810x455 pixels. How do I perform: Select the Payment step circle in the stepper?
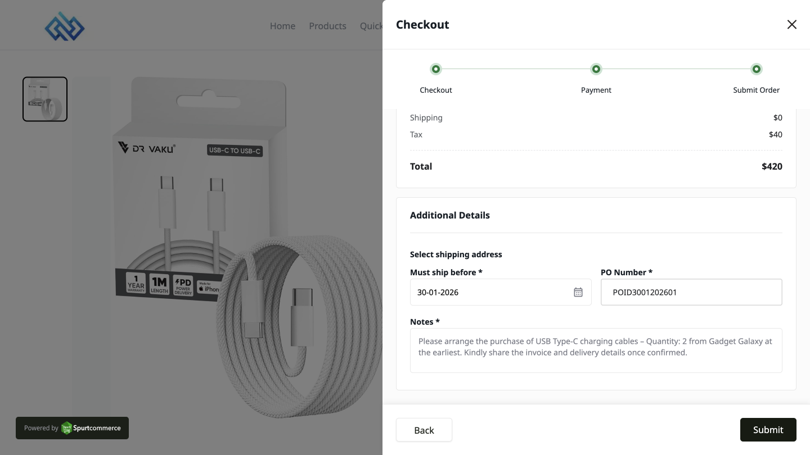596,69
